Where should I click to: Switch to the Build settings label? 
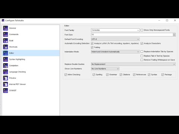[11, 41]
